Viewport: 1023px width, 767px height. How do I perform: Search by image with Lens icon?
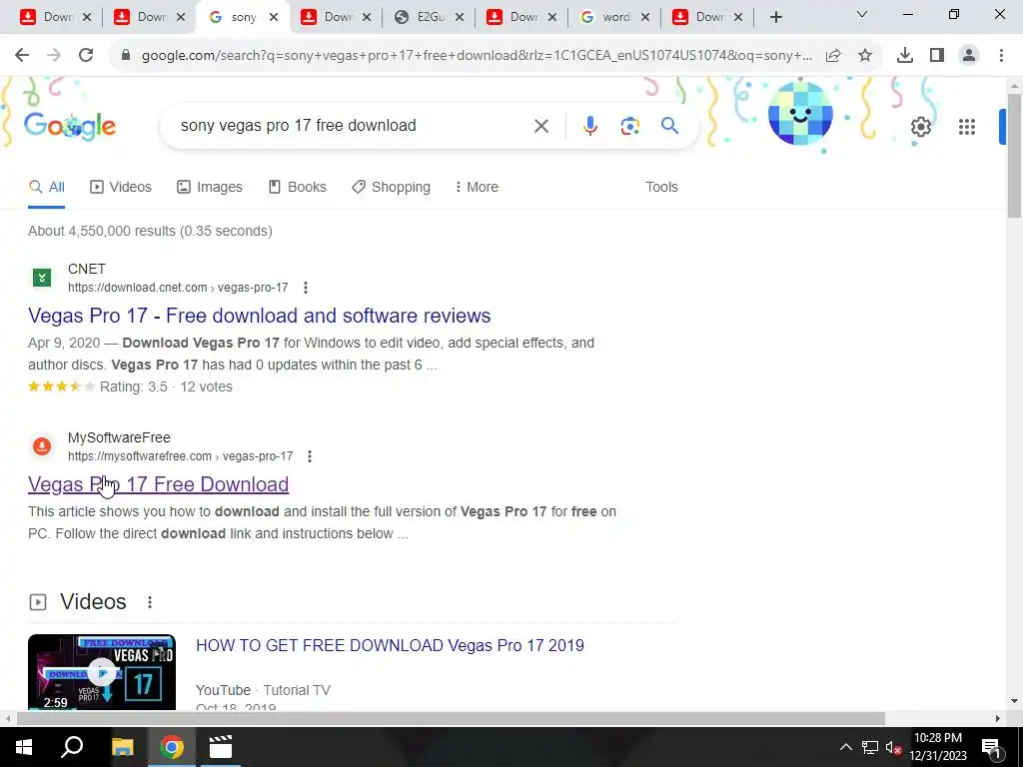click(629, 126)
